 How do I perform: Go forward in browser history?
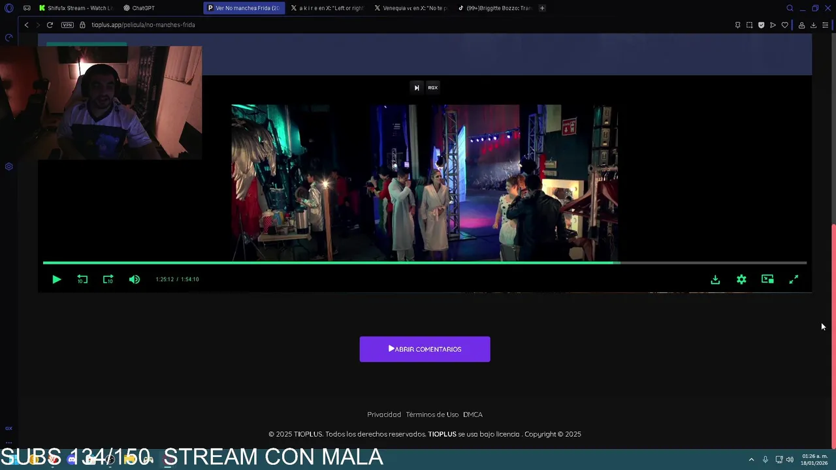[37, 25]
